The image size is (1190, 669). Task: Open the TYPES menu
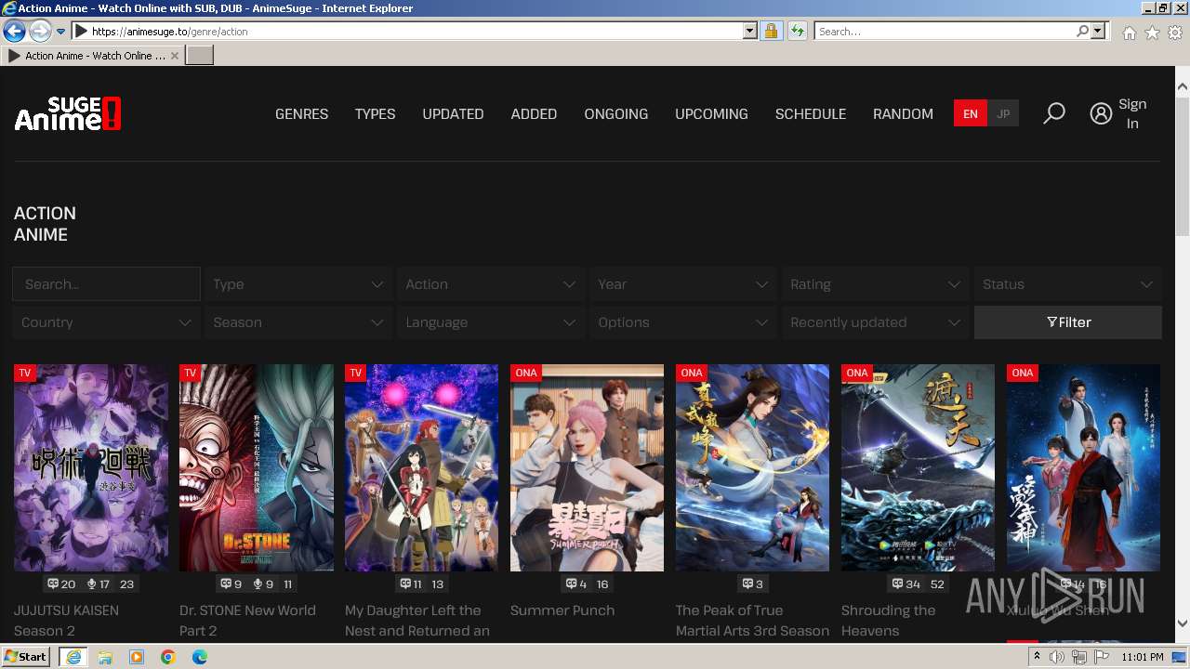pyautogui.click(x=375, y=114)
